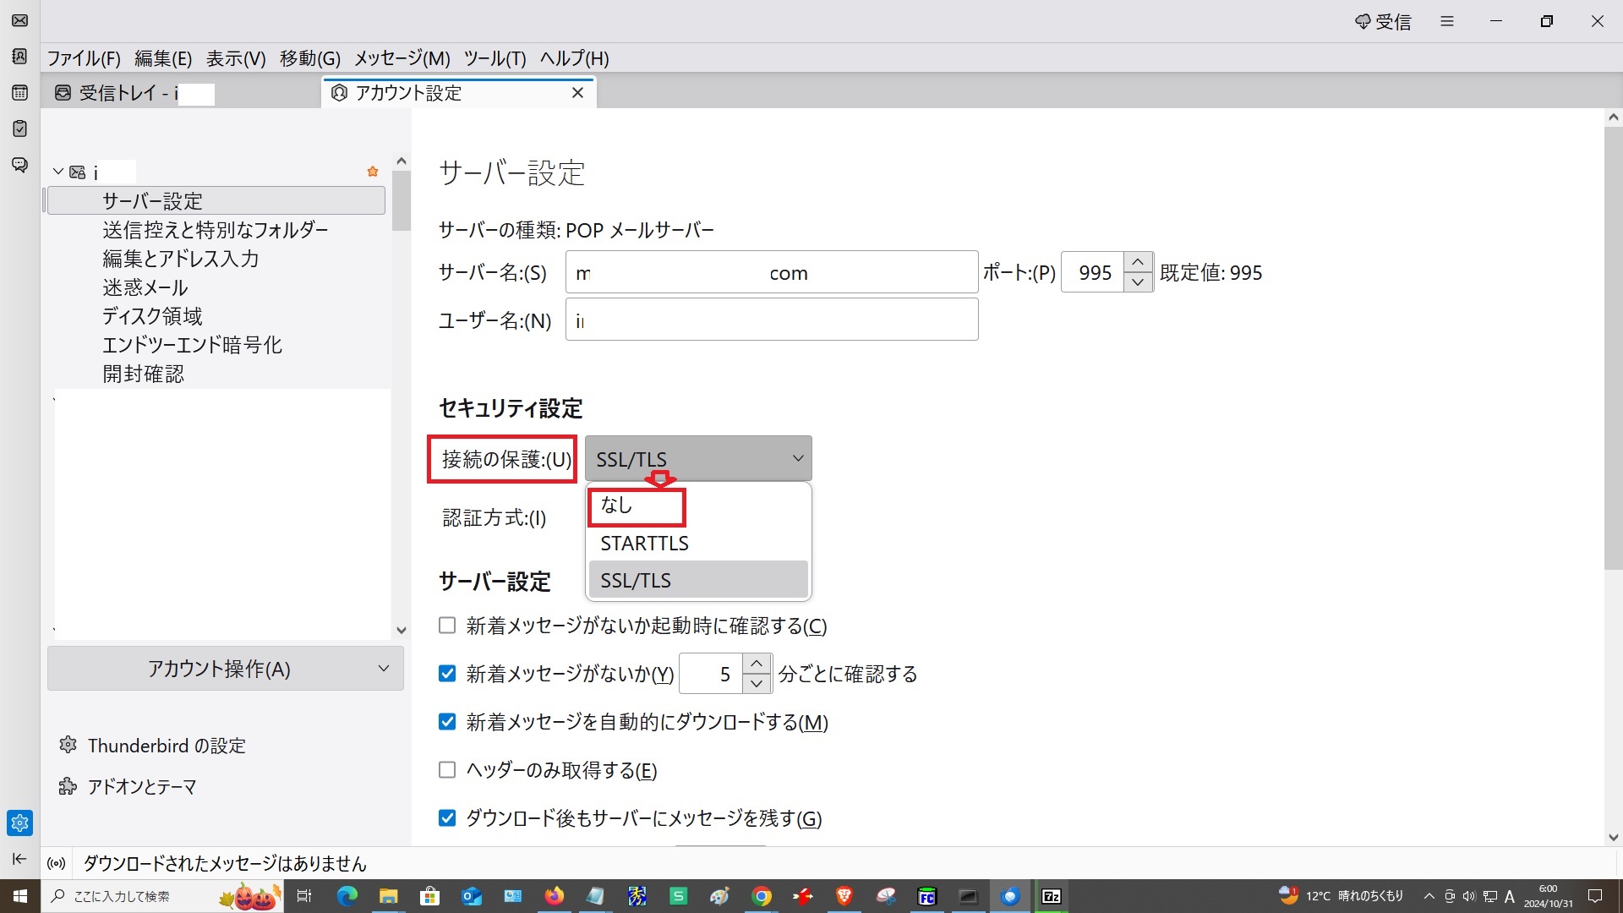Click the settings gear in spaces toolbar
The width and height of the screenshot is (1623, 913).
[x=19, y=823]
